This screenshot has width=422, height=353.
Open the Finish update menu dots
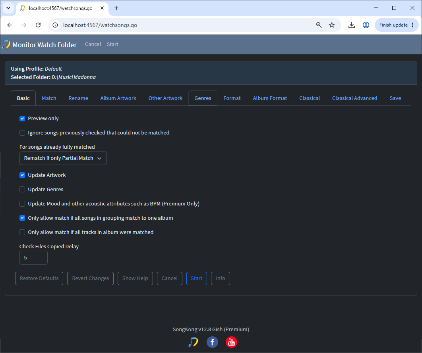[412, 25]
